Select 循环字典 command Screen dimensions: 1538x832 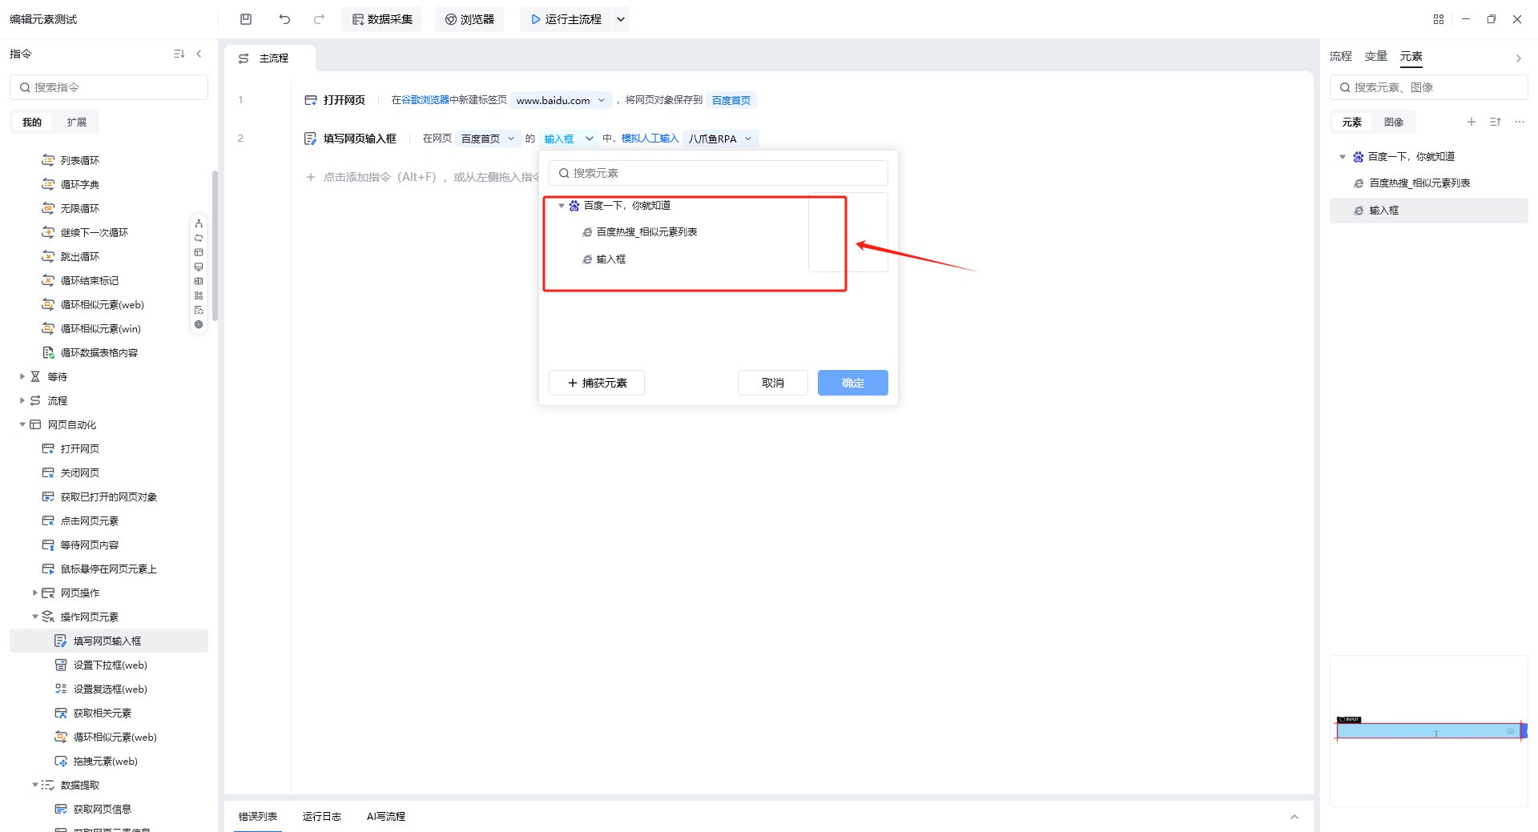pos(80,184)
